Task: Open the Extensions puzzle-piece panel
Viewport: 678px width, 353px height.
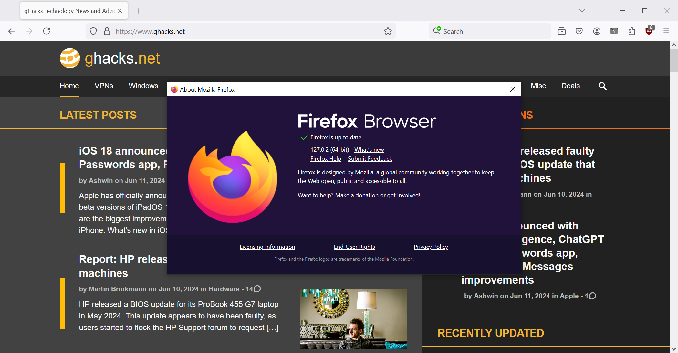Action: coord(631,31)
